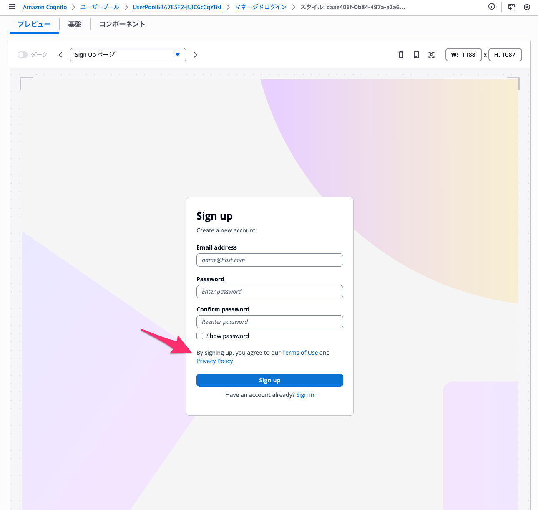Viewport: 538px width, 510px height.
Task: Toggle the ダーク mode switch
Action: click(23, 55)
